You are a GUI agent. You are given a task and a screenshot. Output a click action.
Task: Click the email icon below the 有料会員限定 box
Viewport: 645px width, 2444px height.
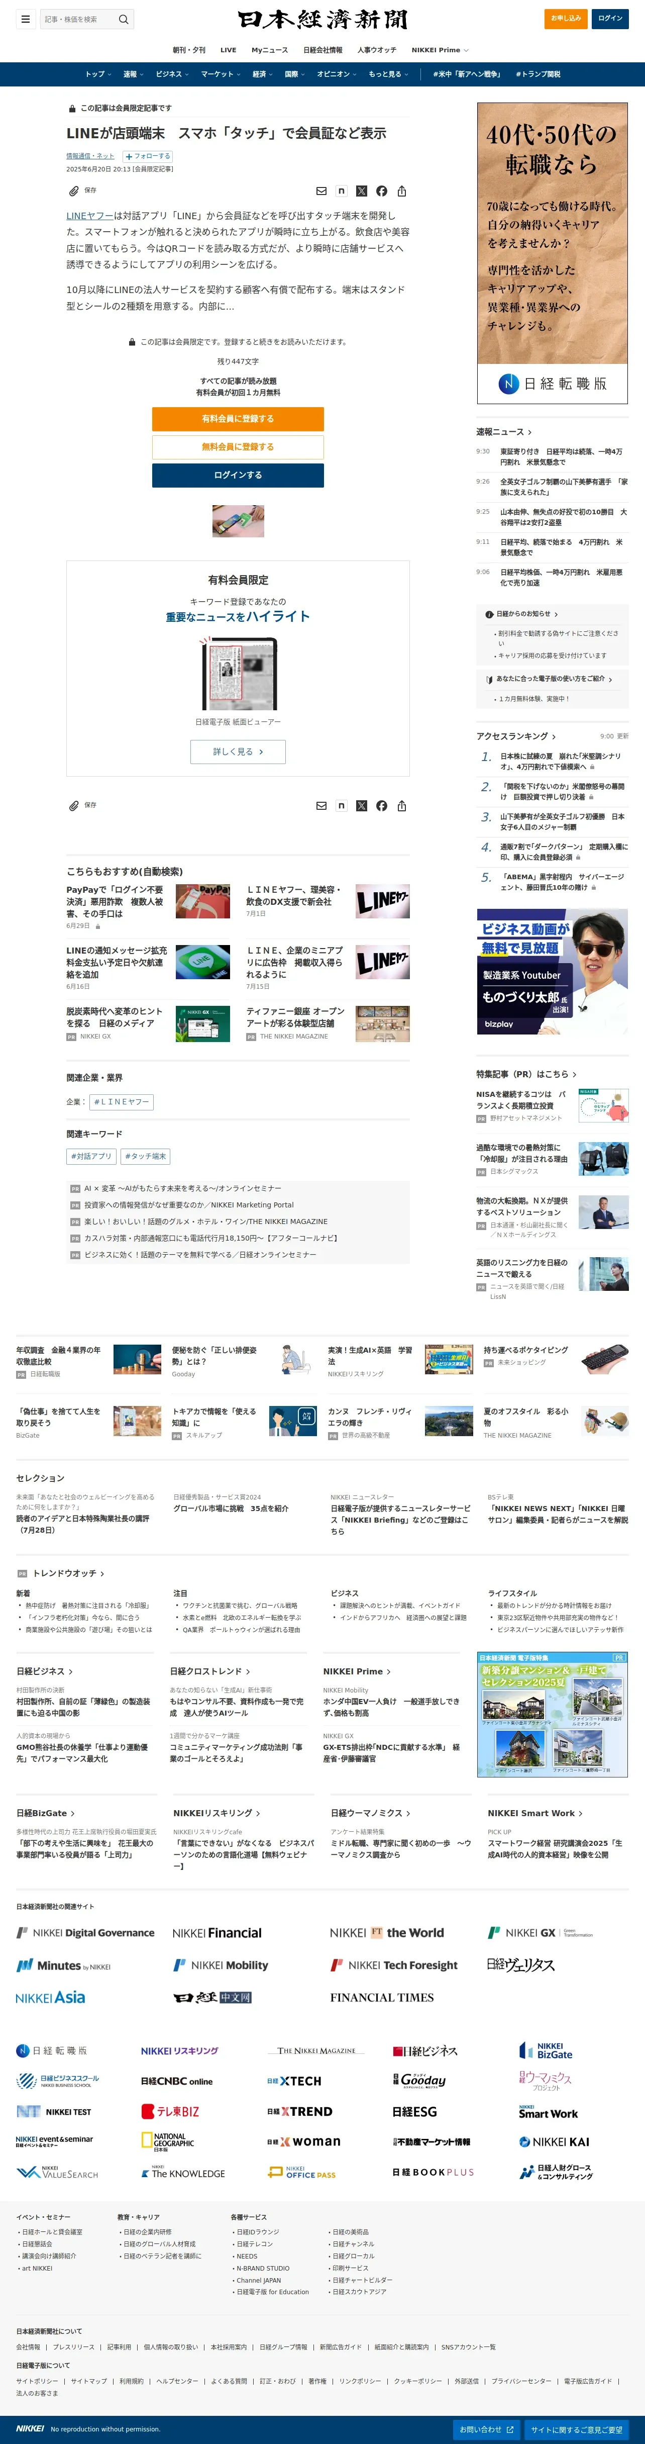click(321, 805)
